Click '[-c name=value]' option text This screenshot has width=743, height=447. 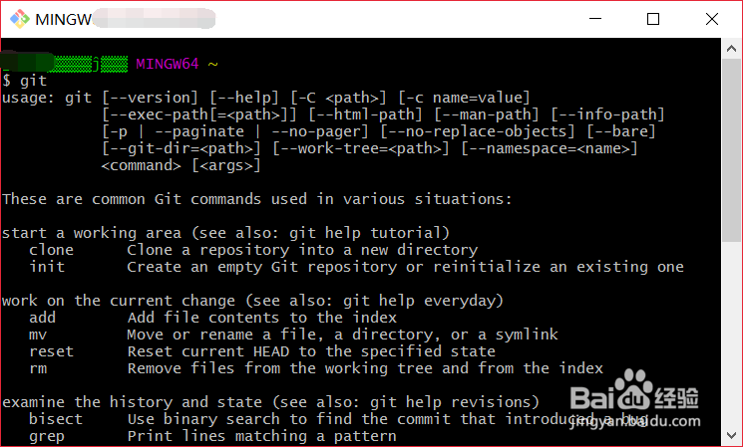[x=464, y=98]
